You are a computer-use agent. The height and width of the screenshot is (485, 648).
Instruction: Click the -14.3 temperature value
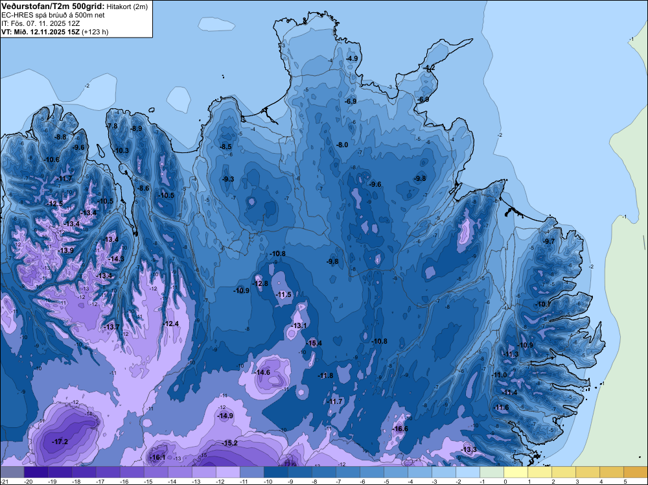116,259
